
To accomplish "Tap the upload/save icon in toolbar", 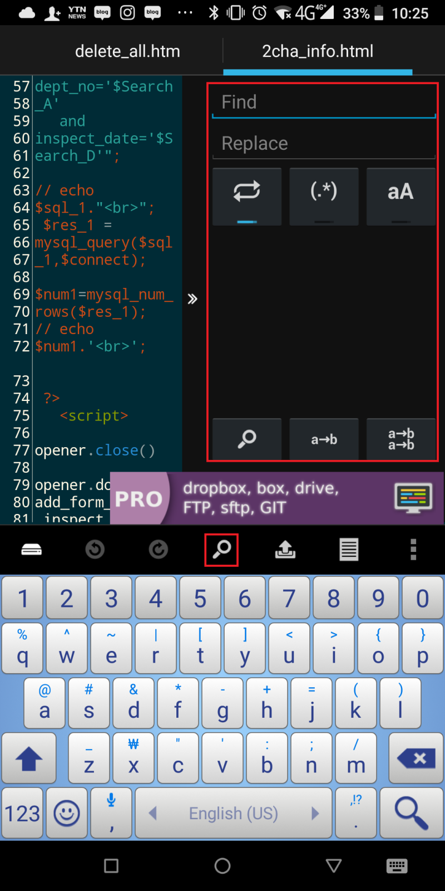I will pos(285,550).
